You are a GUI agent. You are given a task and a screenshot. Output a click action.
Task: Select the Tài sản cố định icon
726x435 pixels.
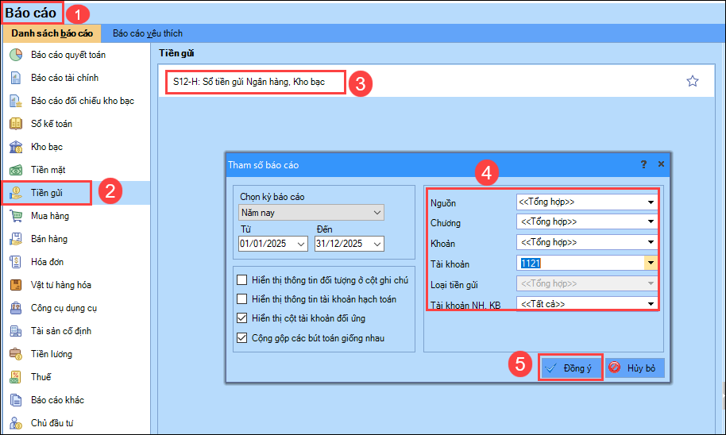pos(15,331)
